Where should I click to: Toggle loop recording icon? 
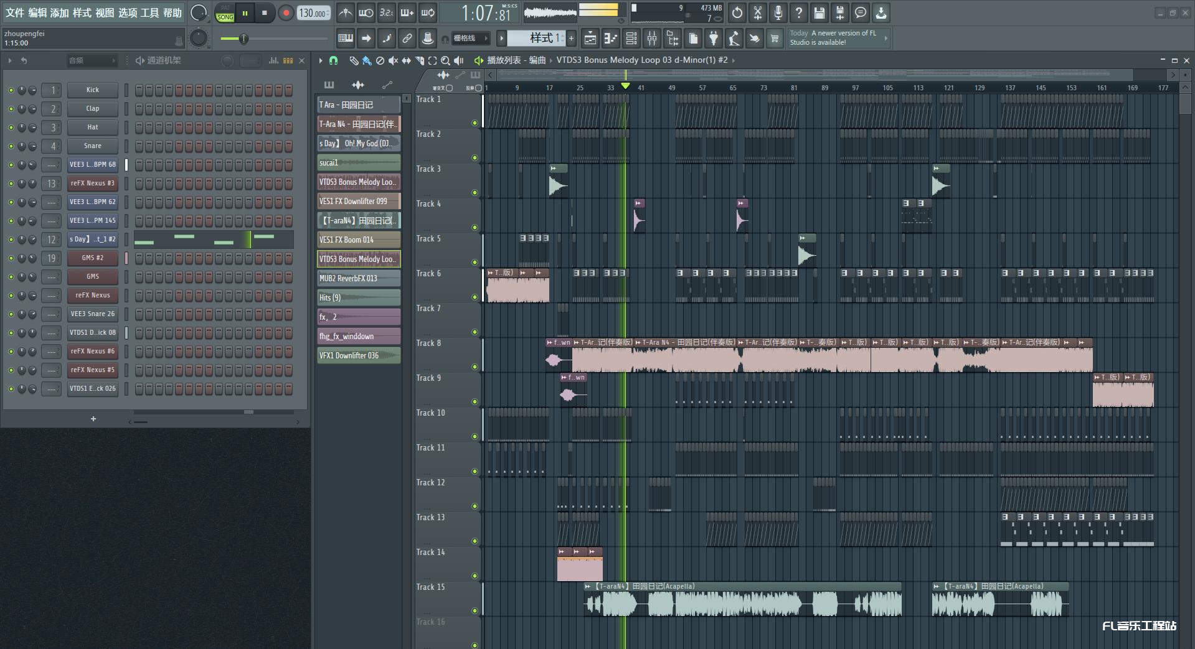click(428, 12)
